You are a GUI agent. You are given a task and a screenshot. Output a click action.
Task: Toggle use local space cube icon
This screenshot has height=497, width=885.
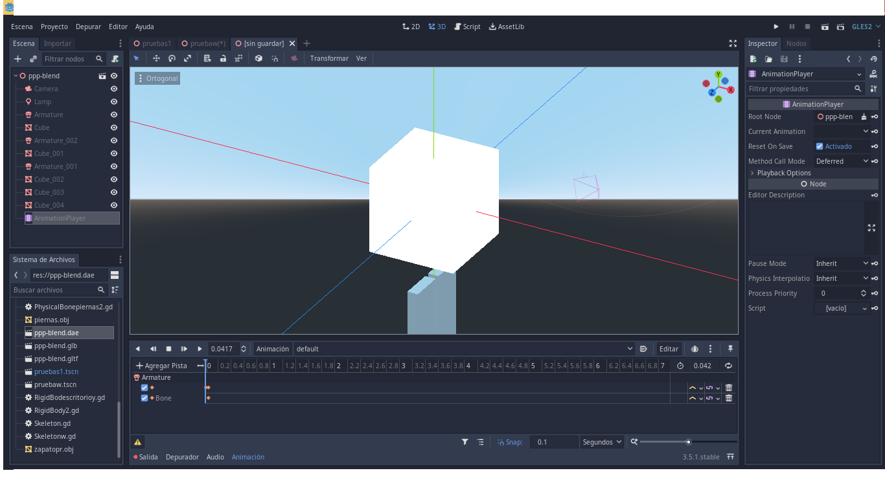(x=259, y=58)
